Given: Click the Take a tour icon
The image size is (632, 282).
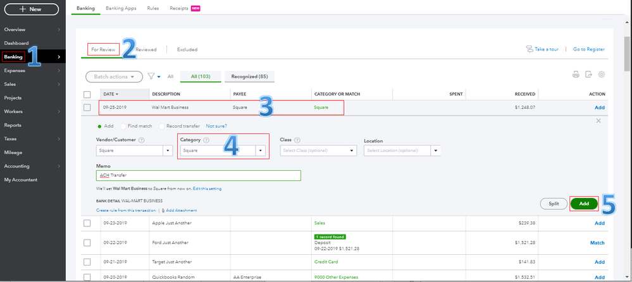Looking at the screenshot, I should pyautogui.click(x=530, y=49).
